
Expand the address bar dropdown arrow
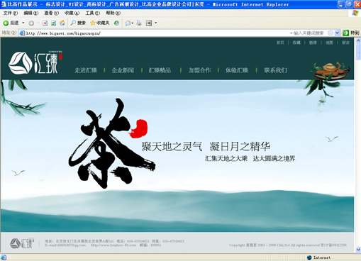tap(338, 33)
